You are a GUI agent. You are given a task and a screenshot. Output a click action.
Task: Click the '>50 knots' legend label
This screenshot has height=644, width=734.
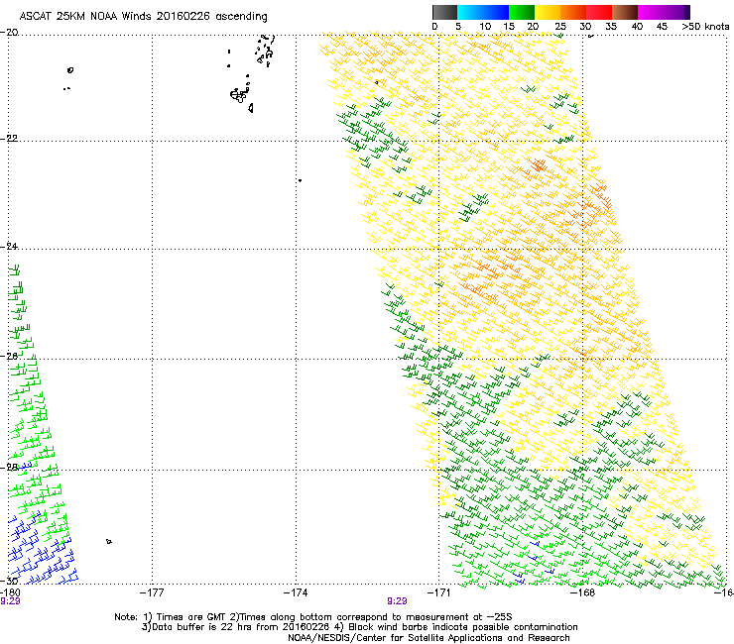[705, 27]
